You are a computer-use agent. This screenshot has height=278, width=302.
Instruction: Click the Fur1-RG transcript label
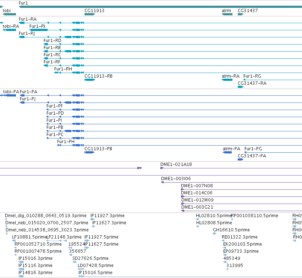252,76
